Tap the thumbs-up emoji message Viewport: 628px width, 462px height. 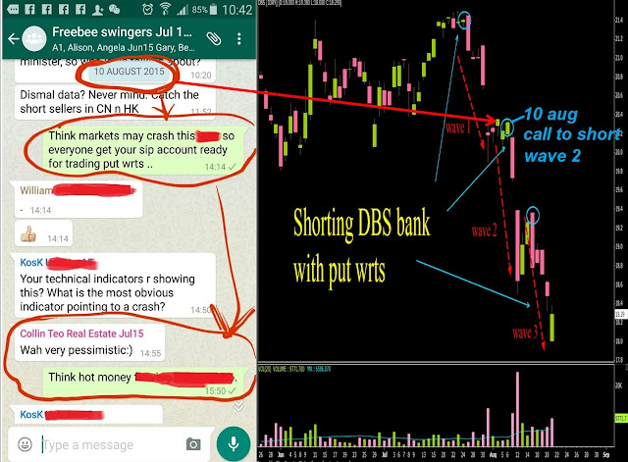(43, 233)
